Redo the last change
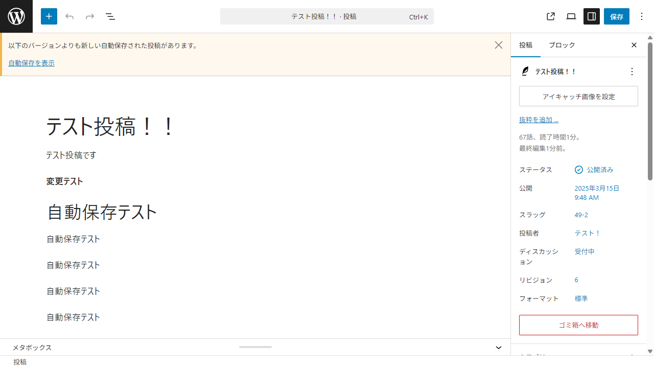 (89, 16)
